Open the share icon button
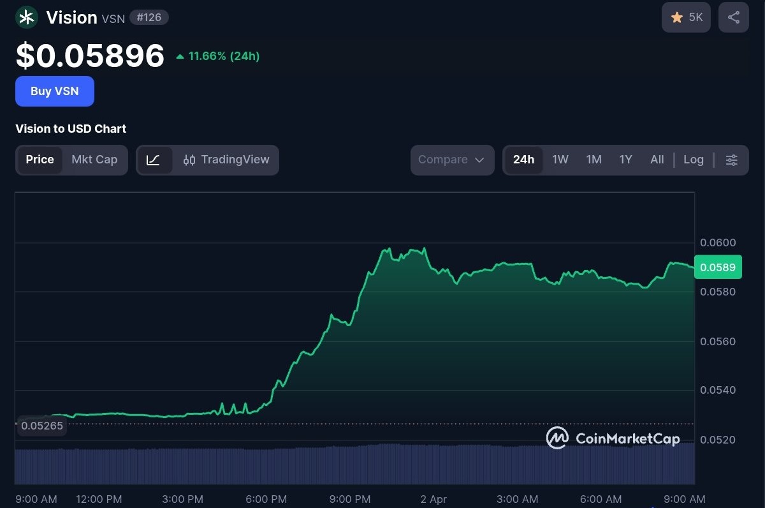This screenshot has height=508, width=765. pos(734,17)
